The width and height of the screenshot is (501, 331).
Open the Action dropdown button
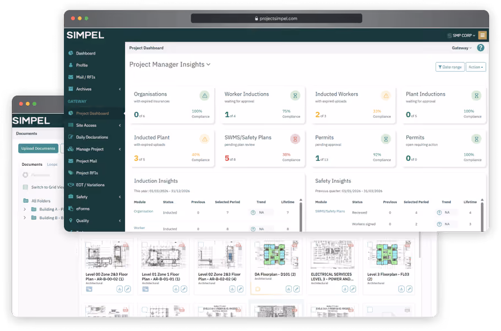[x=476, y=67]
